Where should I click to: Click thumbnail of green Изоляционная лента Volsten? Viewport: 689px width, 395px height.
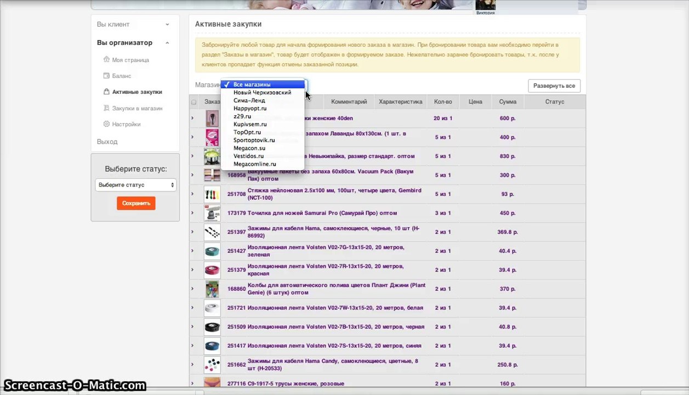pos(212,251)
